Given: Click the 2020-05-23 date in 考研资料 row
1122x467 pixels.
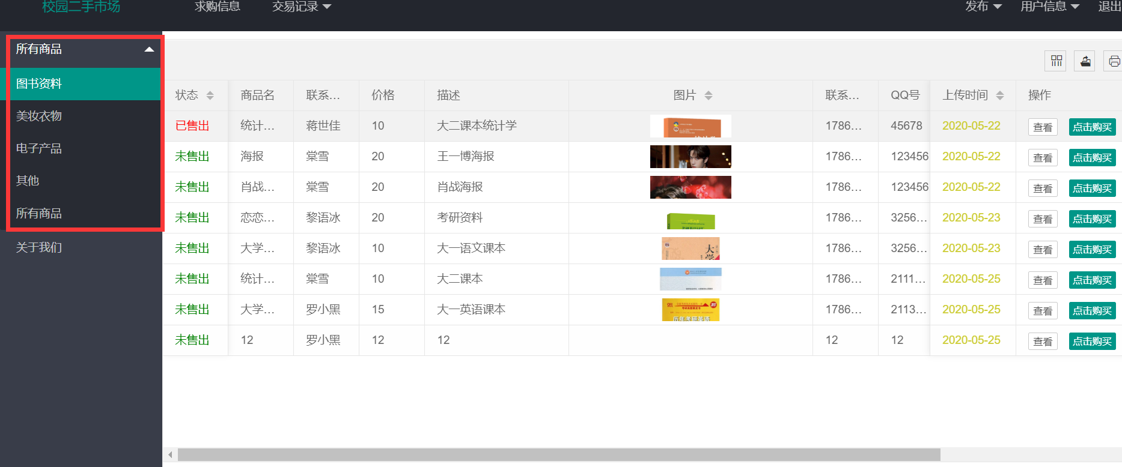Looking at the screenshot, I should [x=971, y=218].
